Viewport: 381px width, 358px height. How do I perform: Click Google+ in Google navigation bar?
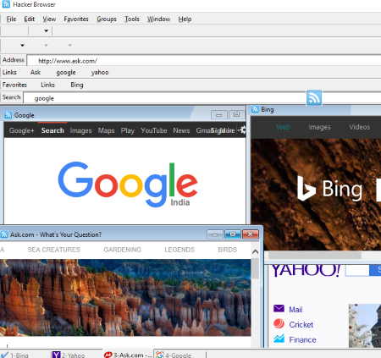[x=22, y=130]
